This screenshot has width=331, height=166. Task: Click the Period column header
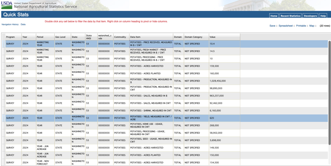[x=45, y=37]
